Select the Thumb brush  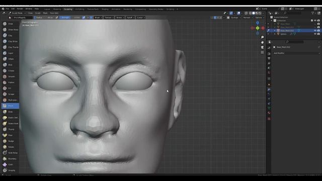tap(10, 129)
